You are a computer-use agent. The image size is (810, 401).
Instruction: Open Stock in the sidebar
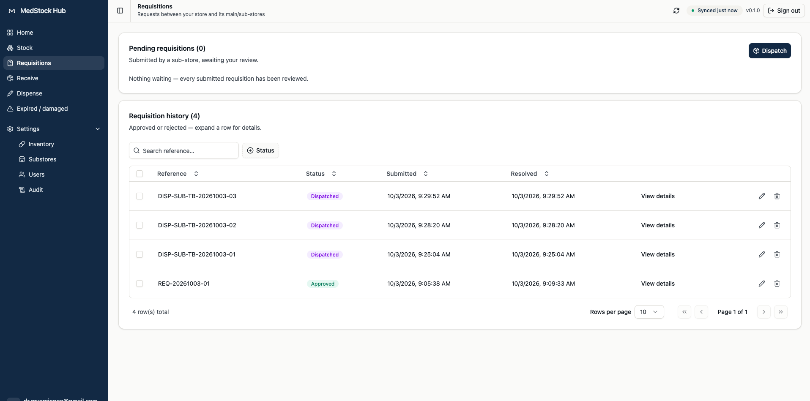click(54, 48)
